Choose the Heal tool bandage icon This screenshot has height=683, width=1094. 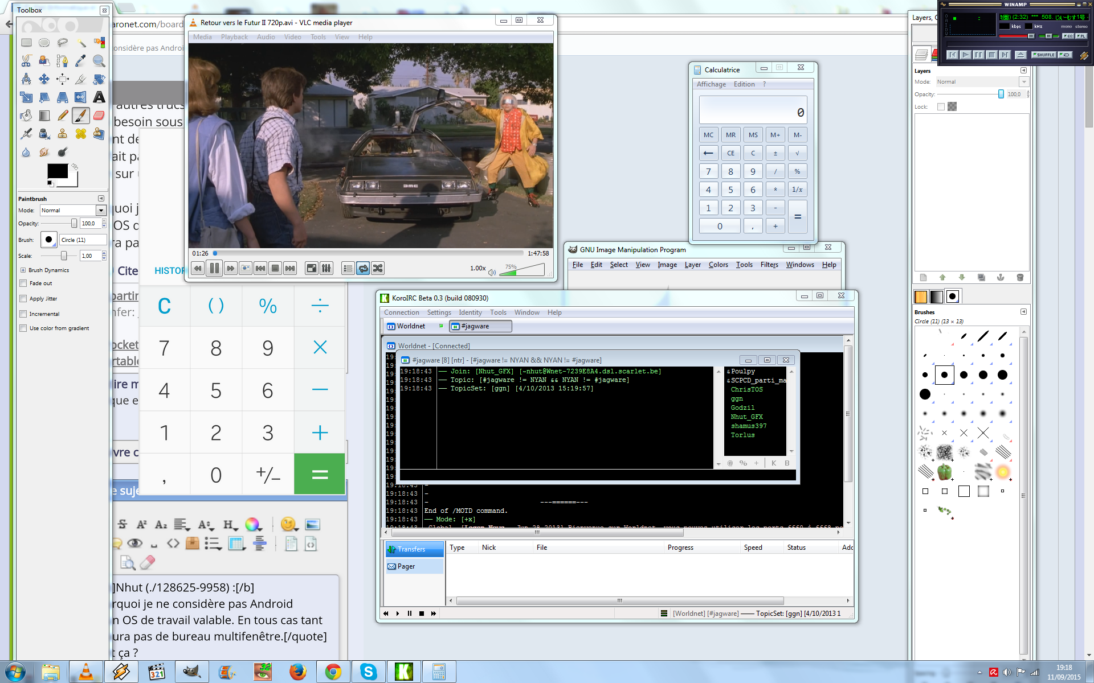click(x=80, y=134)
